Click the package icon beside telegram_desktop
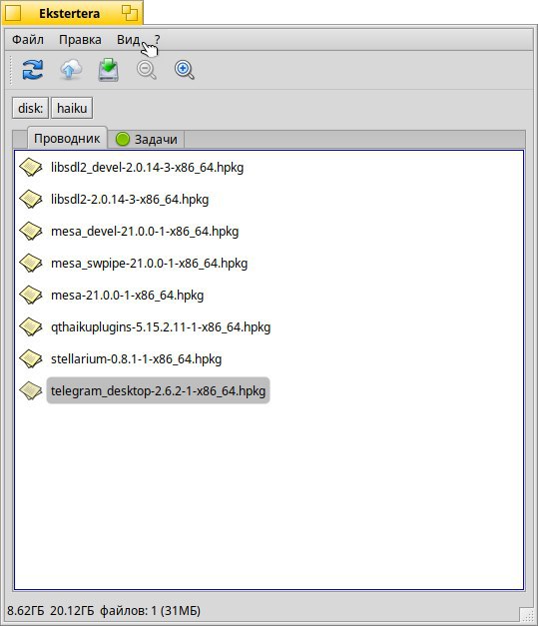Viewport: 538px width, 626px height. coord(31,390)
